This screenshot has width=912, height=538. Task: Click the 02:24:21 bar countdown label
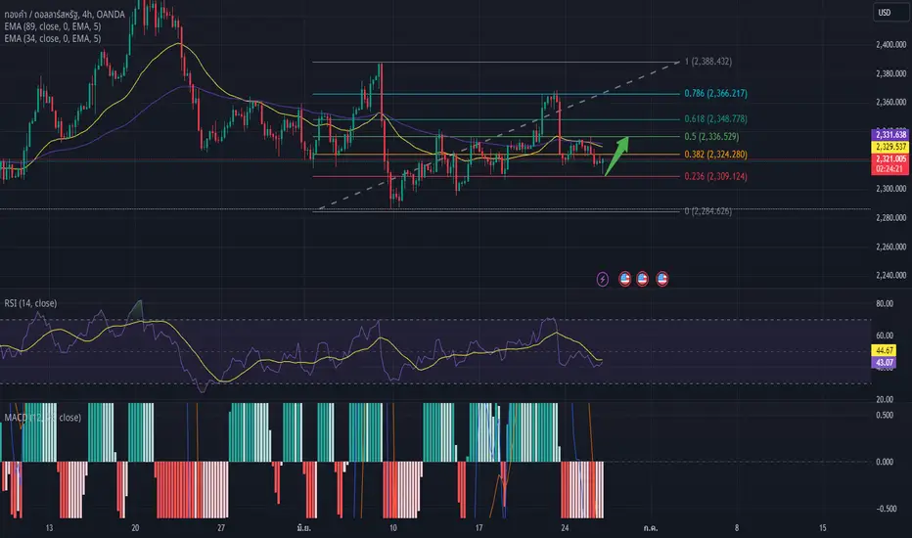pyautogui.click(x=889, y=168)
